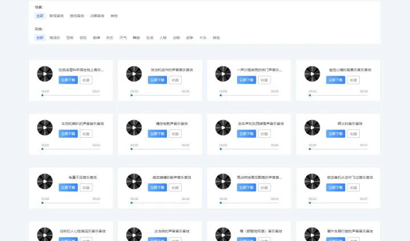Play the 航空客机从空中飞过 sound effect

(x=312, y=181)
